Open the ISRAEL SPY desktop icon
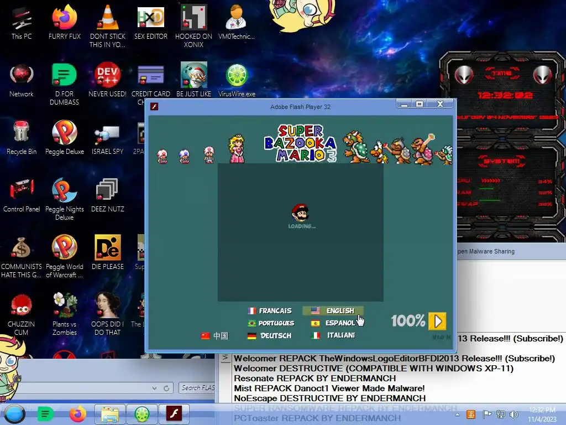Screen dimensions: 566x425 pyautogui.click(x=108, y=140)
